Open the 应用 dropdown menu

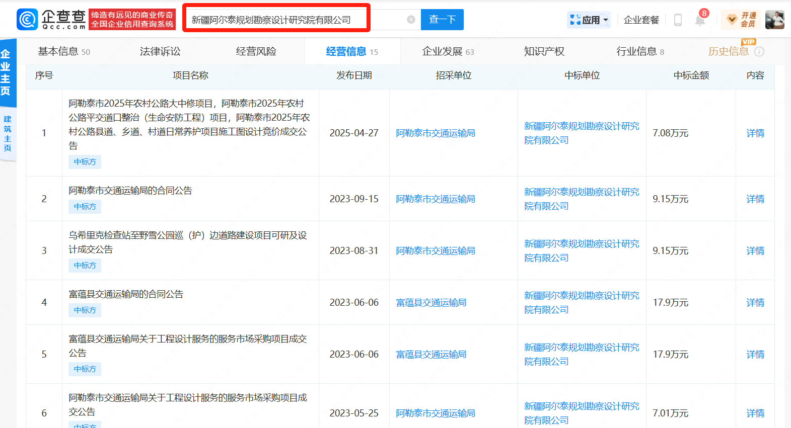[589, 20]
